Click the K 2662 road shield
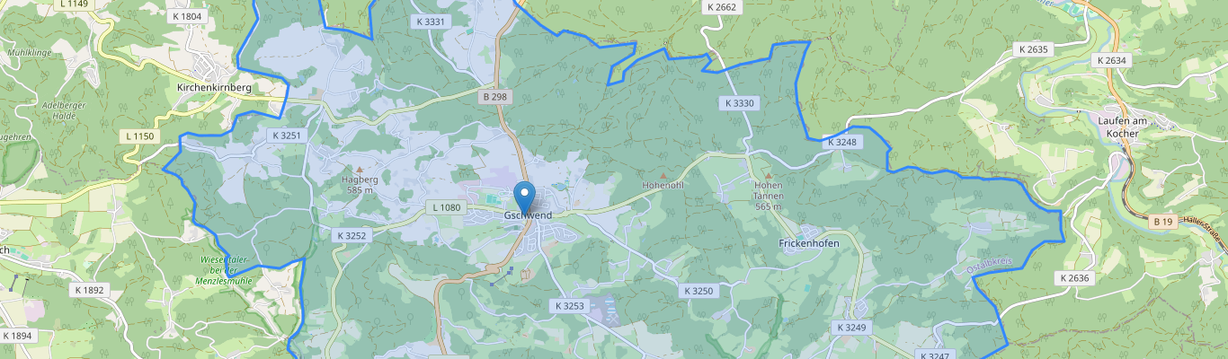Screen dimensions: 1228x359 (x=721, y=7)
